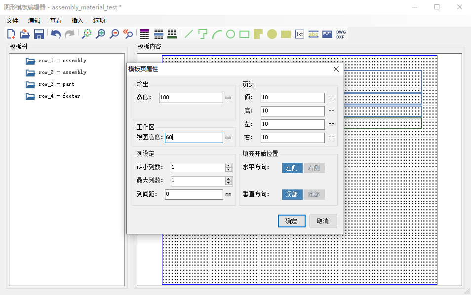Select the filled circle tool
Viewport: 471px width, 295px height.
coord(272,34)
